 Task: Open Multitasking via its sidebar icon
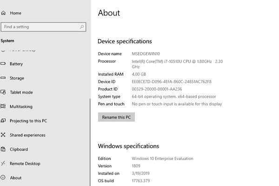[x=3, y=106]
